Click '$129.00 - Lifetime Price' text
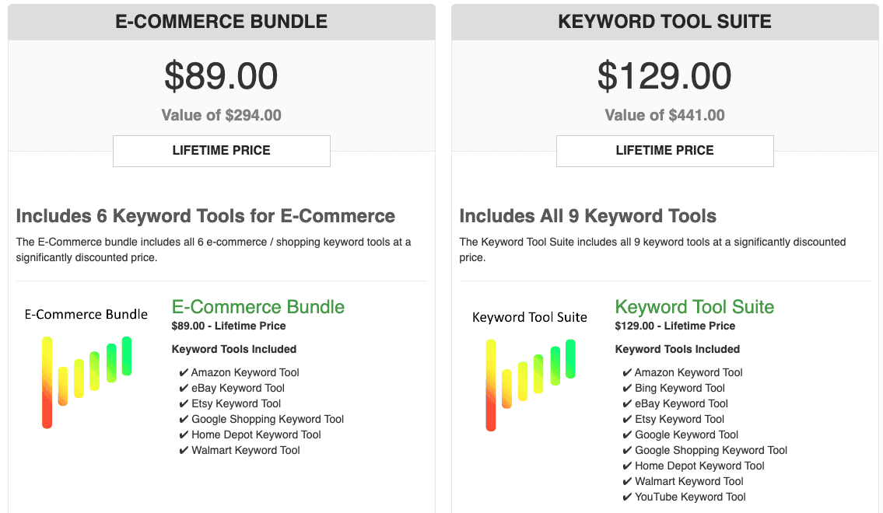This screenshot has height=513, width=883. click(675, 326)
